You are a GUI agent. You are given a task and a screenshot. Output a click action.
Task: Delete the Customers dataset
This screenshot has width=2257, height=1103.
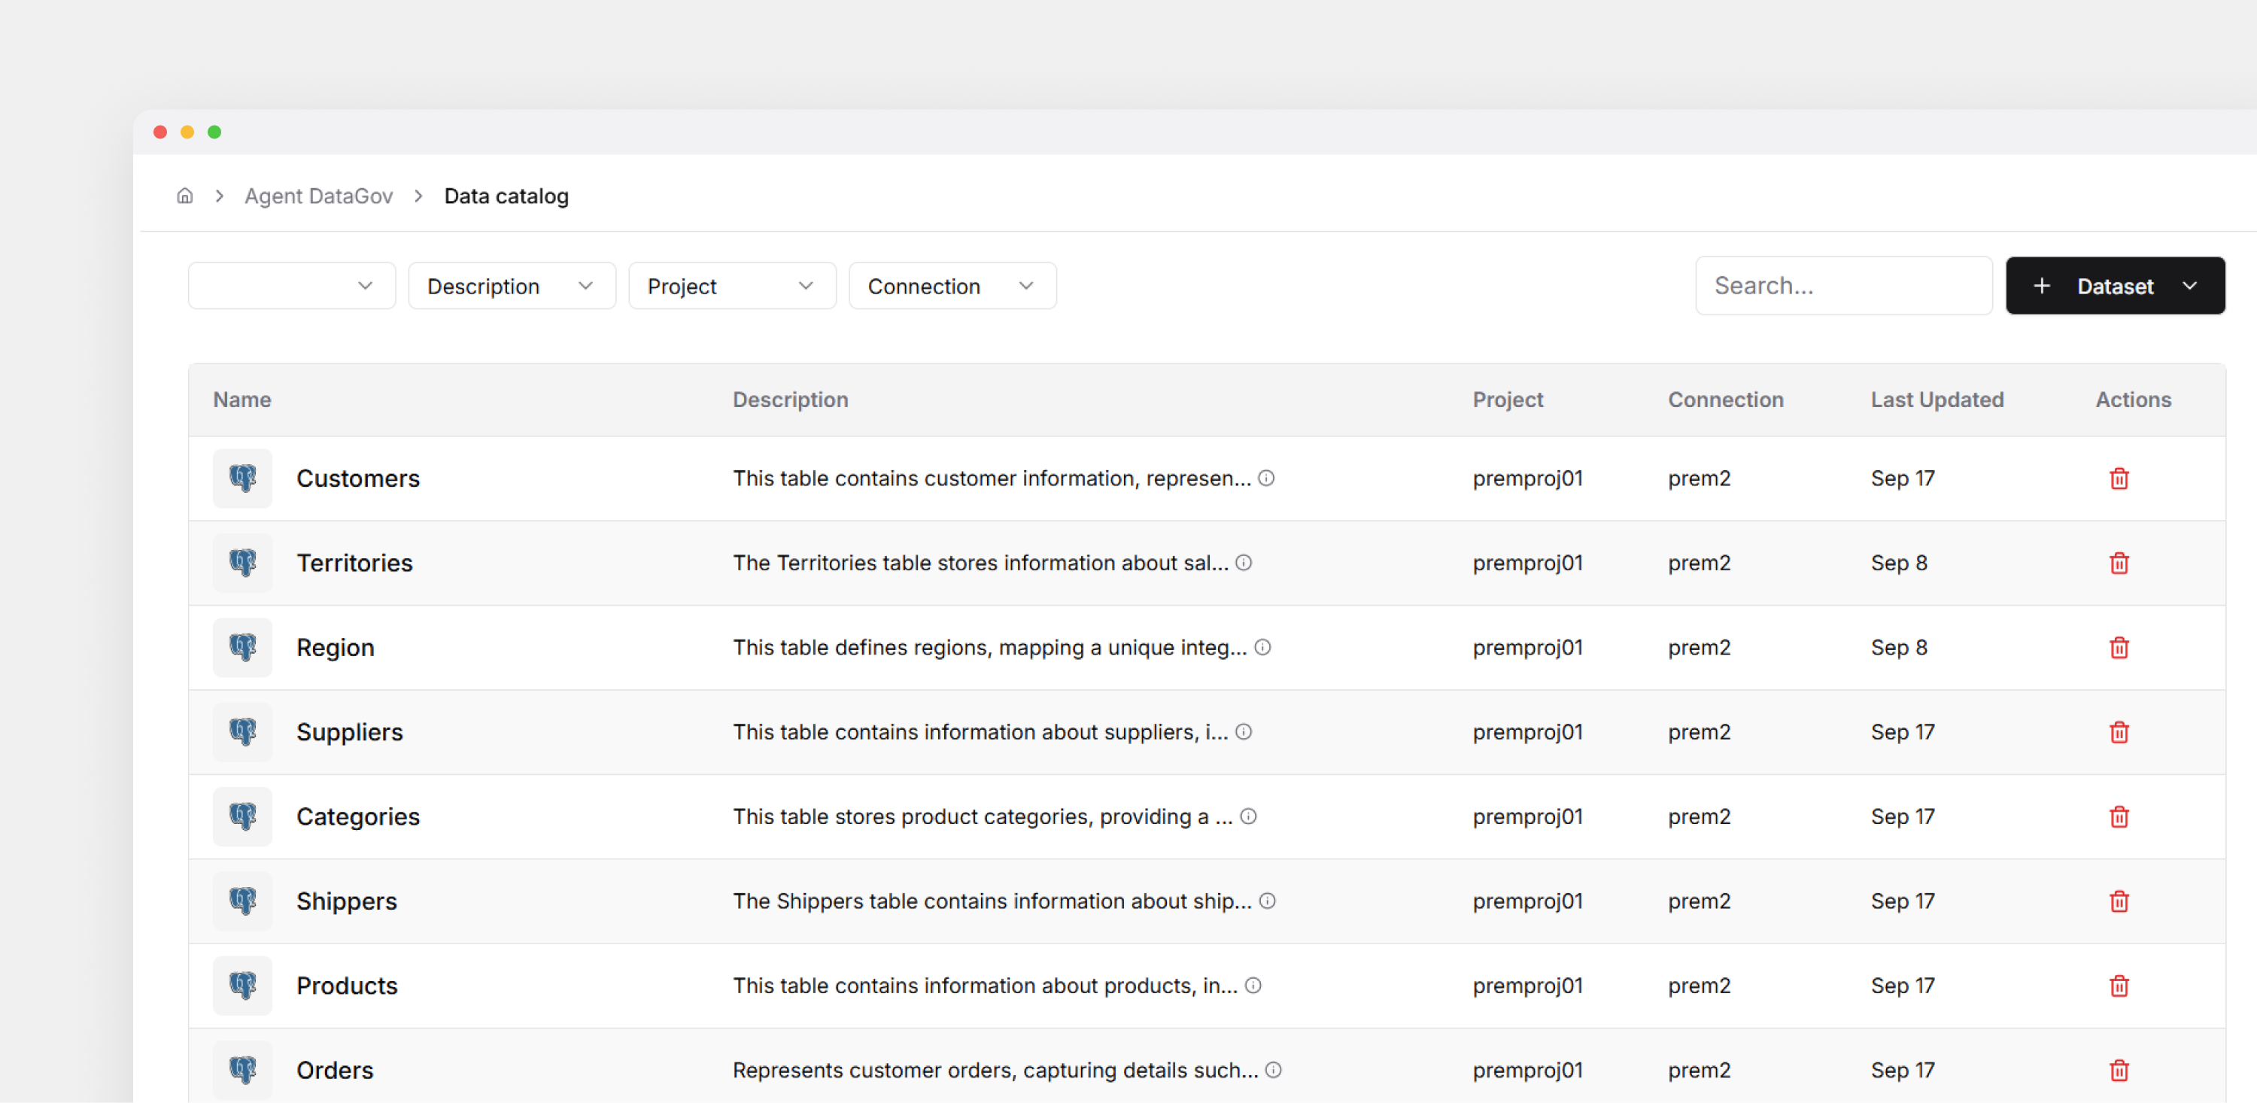(2118, 479)
